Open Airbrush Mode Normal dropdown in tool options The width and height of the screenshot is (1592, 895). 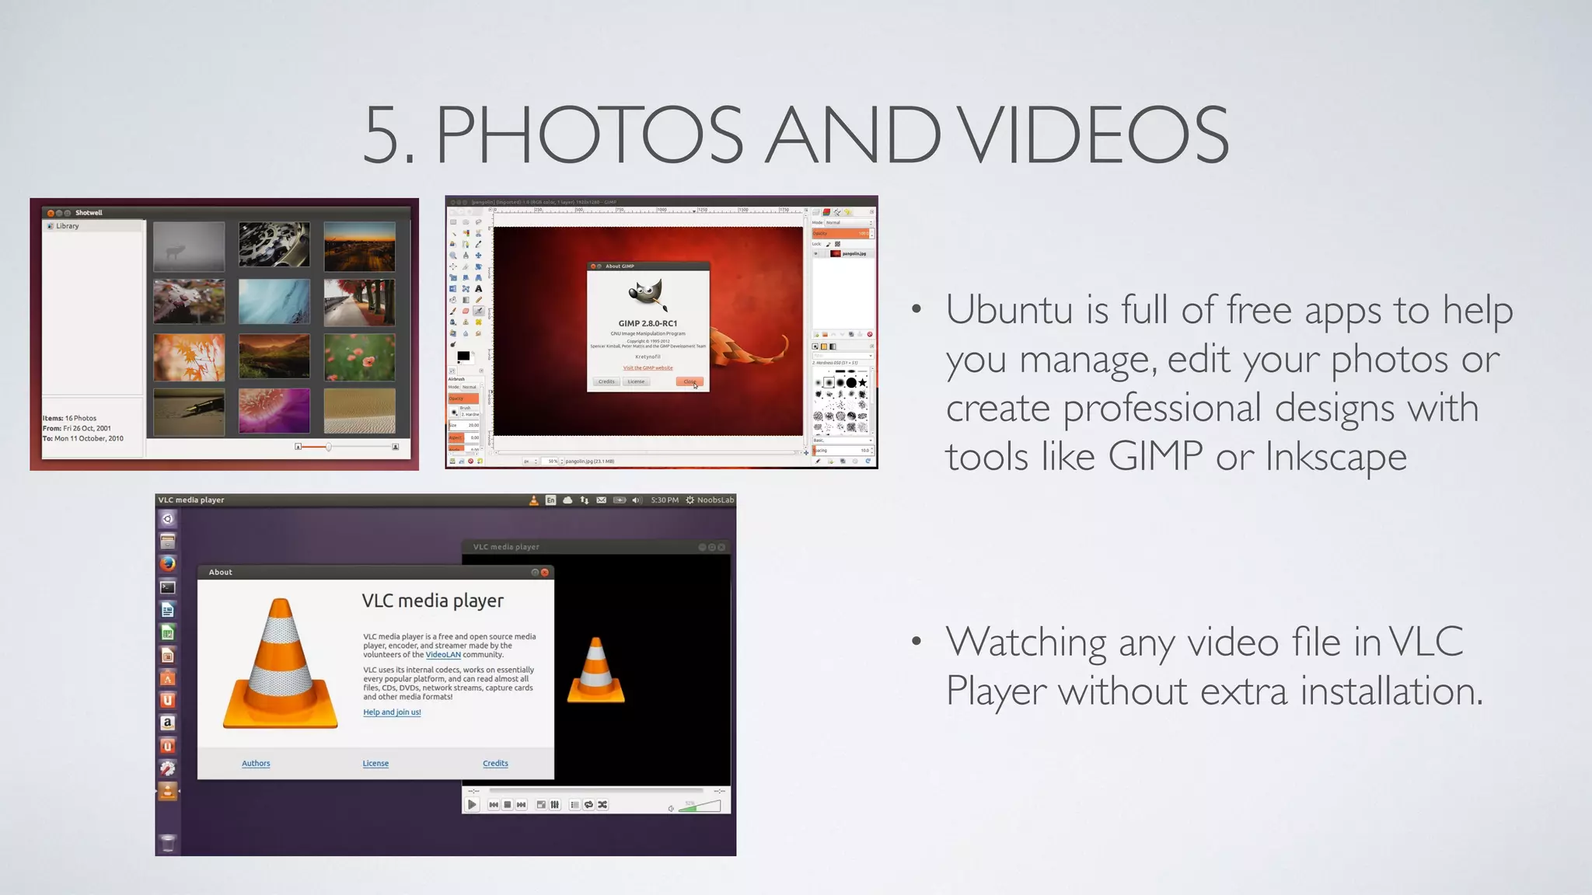click(x=470, y=387)
